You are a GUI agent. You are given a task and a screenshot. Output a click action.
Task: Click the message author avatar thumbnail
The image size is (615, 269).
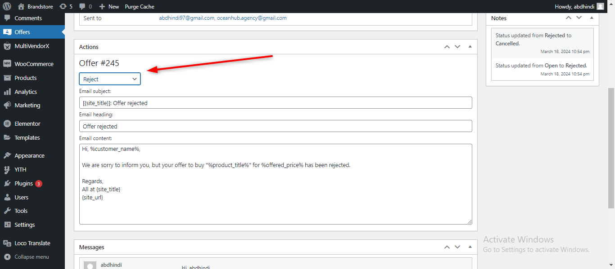(90, 265)
